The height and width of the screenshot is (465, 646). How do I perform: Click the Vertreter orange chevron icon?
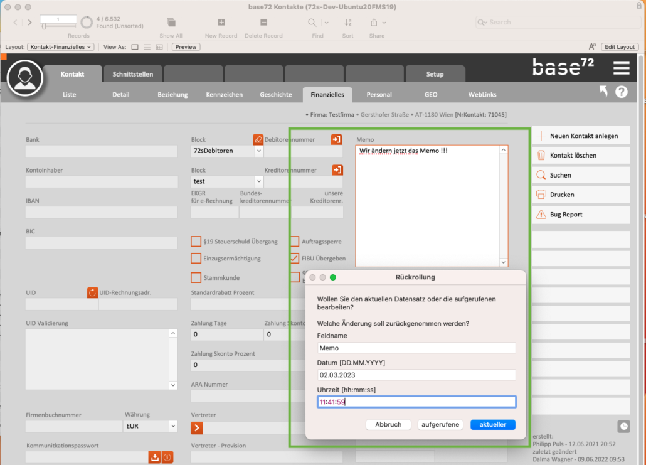click(x=197, y=428)
